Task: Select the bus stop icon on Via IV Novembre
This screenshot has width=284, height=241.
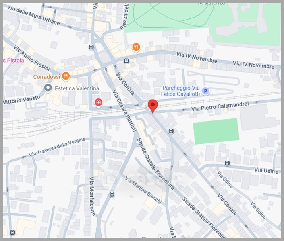Action: click(126, 61)
